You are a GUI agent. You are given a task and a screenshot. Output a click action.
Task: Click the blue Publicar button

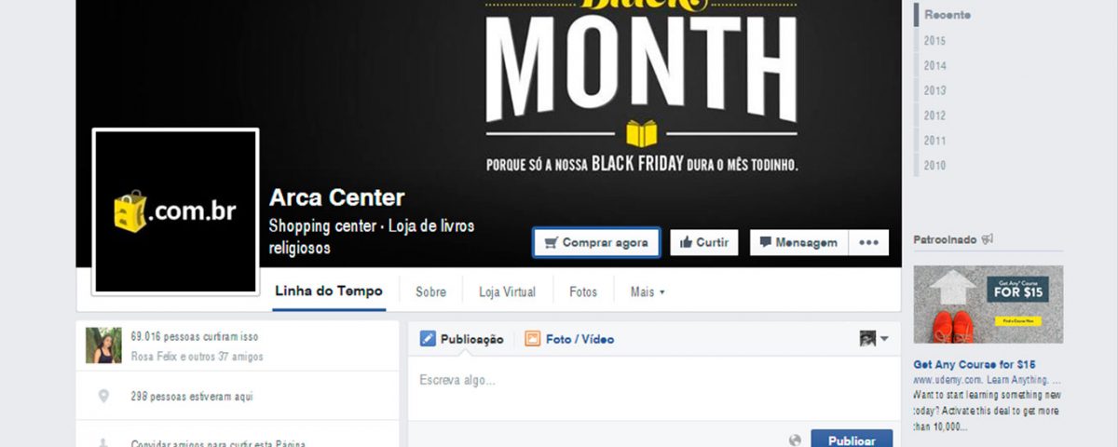[852, 440]
